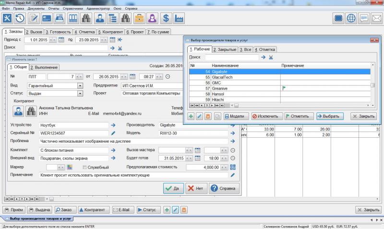Open the chart report toolbar icon

point(179,18)
